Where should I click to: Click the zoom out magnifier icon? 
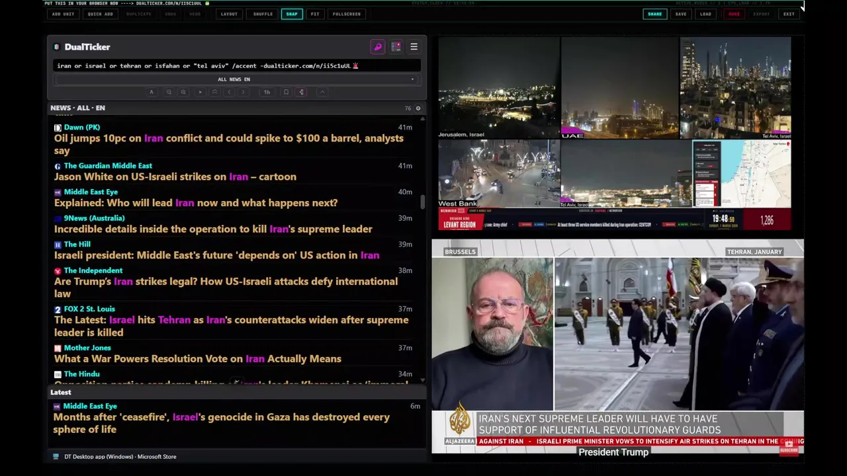[169, 92]
